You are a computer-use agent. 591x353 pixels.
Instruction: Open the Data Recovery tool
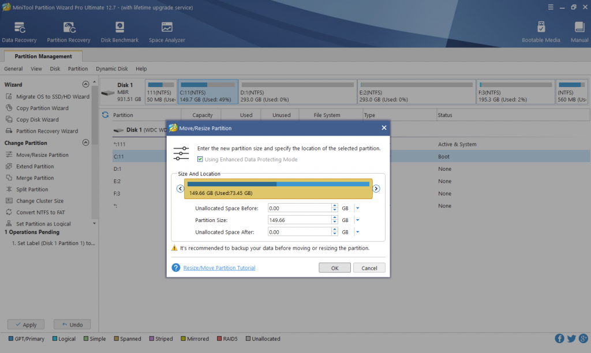pos(19,30)
